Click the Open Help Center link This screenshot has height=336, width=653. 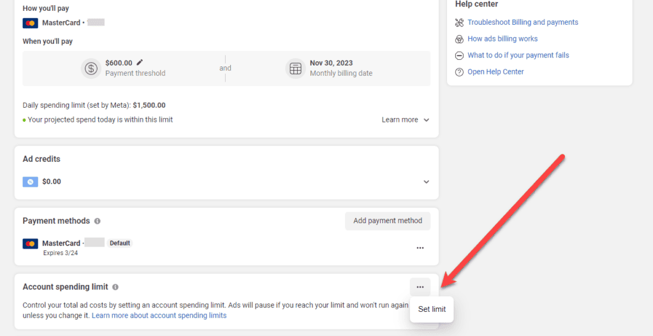click(495, 72)
